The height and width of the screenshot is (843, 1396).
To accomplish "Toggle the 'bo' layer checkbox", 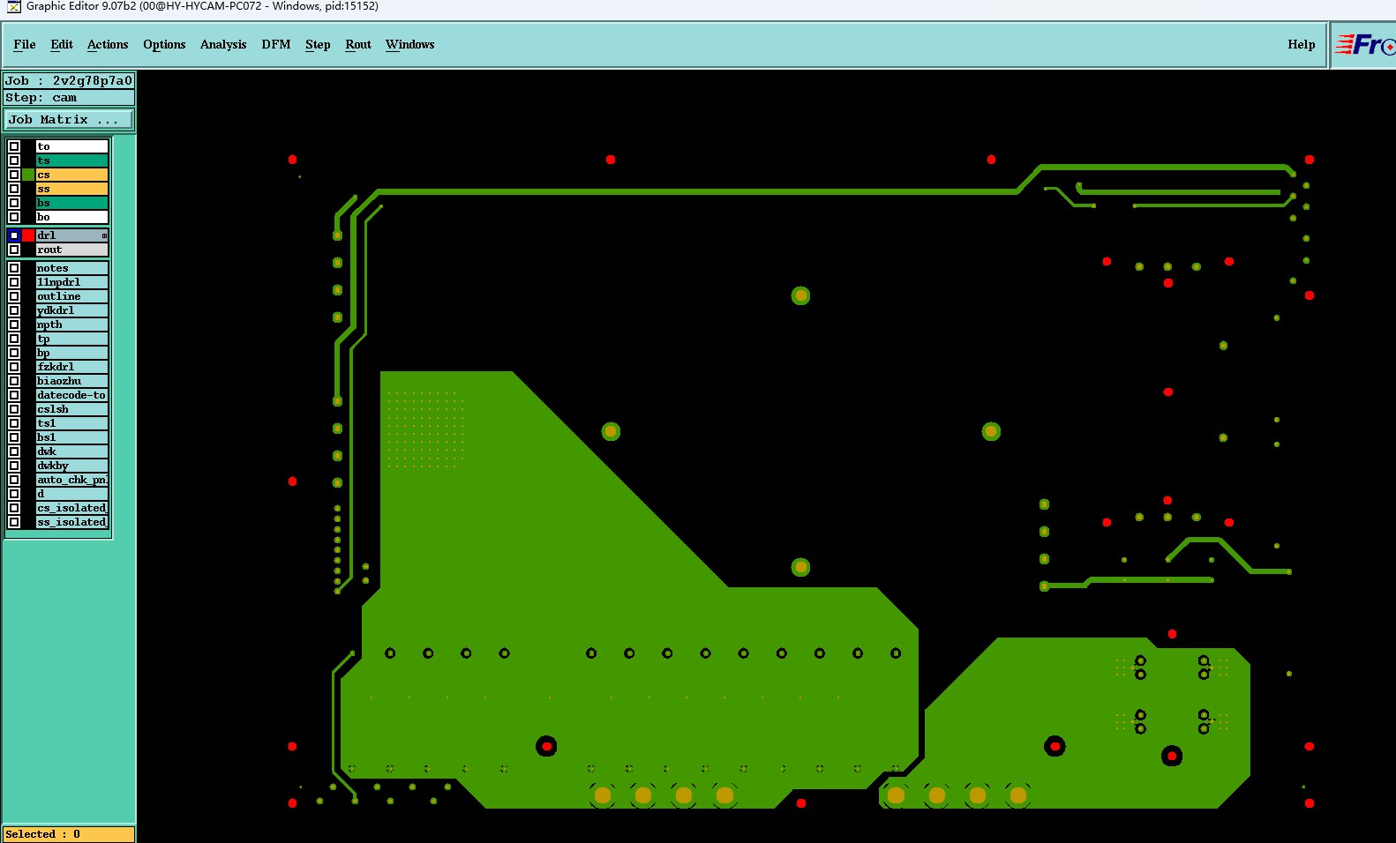I will coord(14,217).
